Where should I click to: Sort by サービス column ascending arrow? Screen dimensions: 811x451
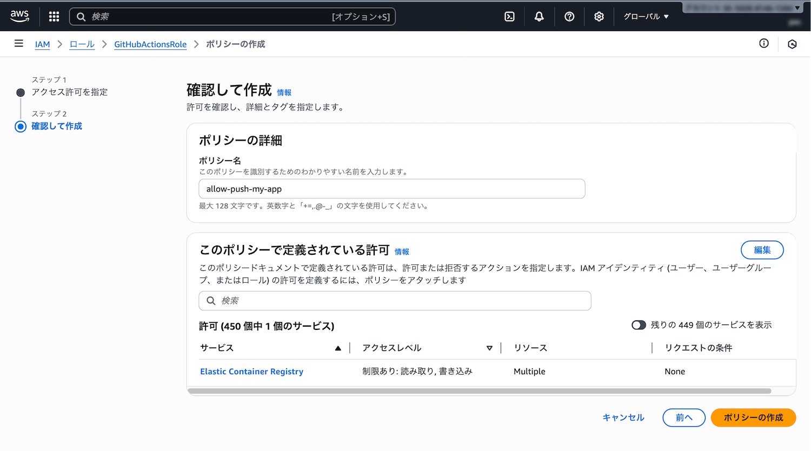pyautogui.click(x=338, y=348)
